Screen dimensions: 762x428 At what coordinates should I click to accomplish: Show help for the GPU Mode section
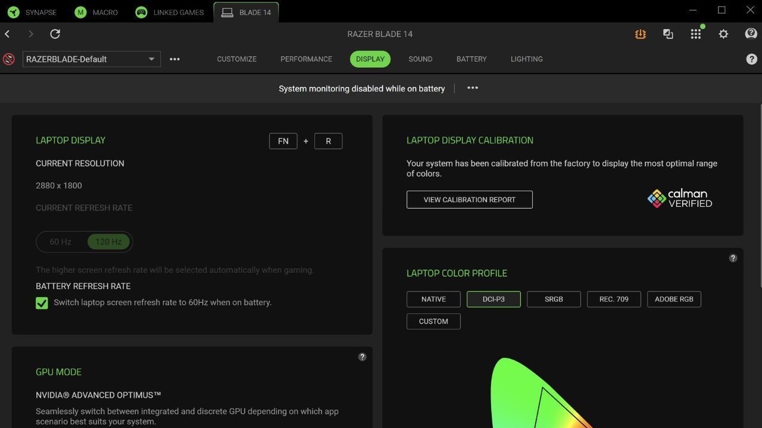pos(362,357)
